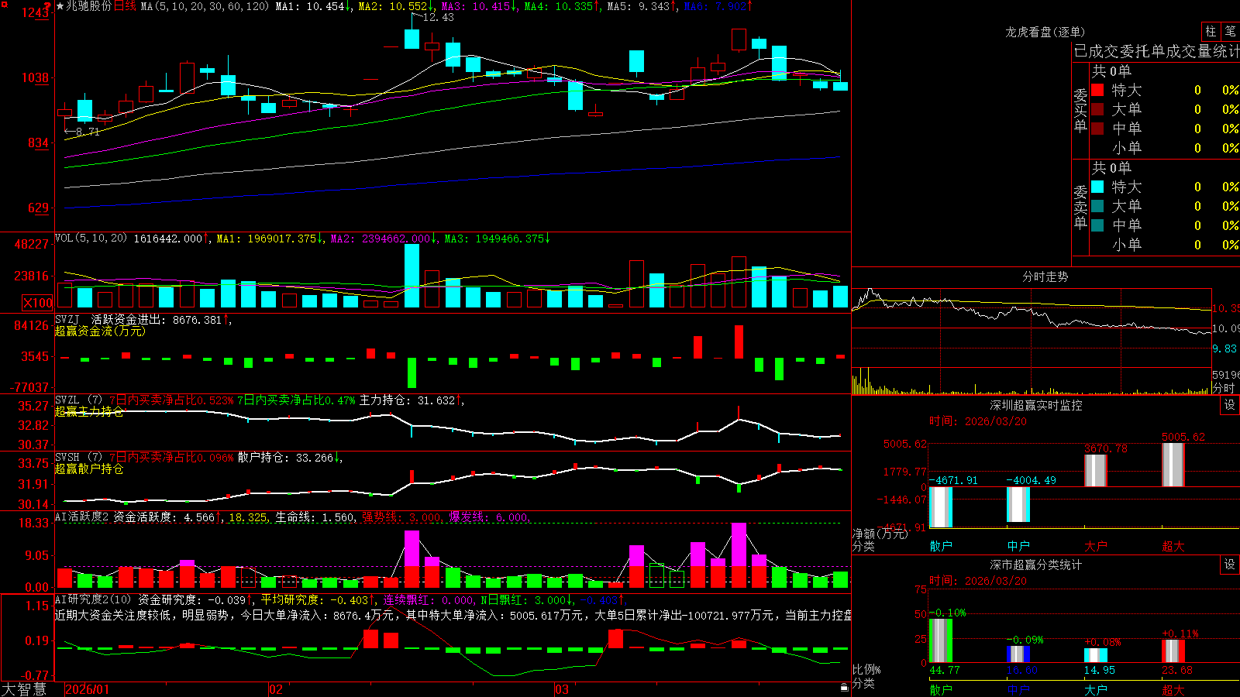Viewport: 1240px width, 697px height.
Task: Click the lock icon on the timeline
Action: (x=844, y=687)
